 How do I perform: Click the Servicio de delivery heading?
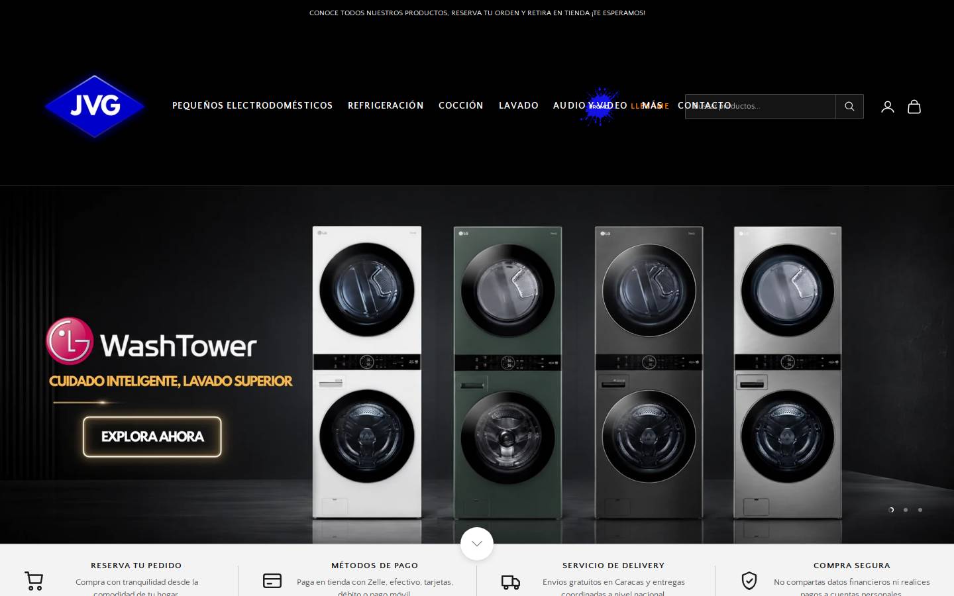click(x=613, y=566)
